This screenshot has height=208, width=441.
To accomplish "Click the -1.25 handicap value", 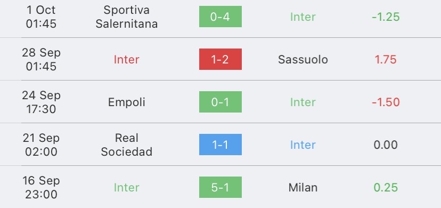I will pyautogui.click(x=386, y=17).
